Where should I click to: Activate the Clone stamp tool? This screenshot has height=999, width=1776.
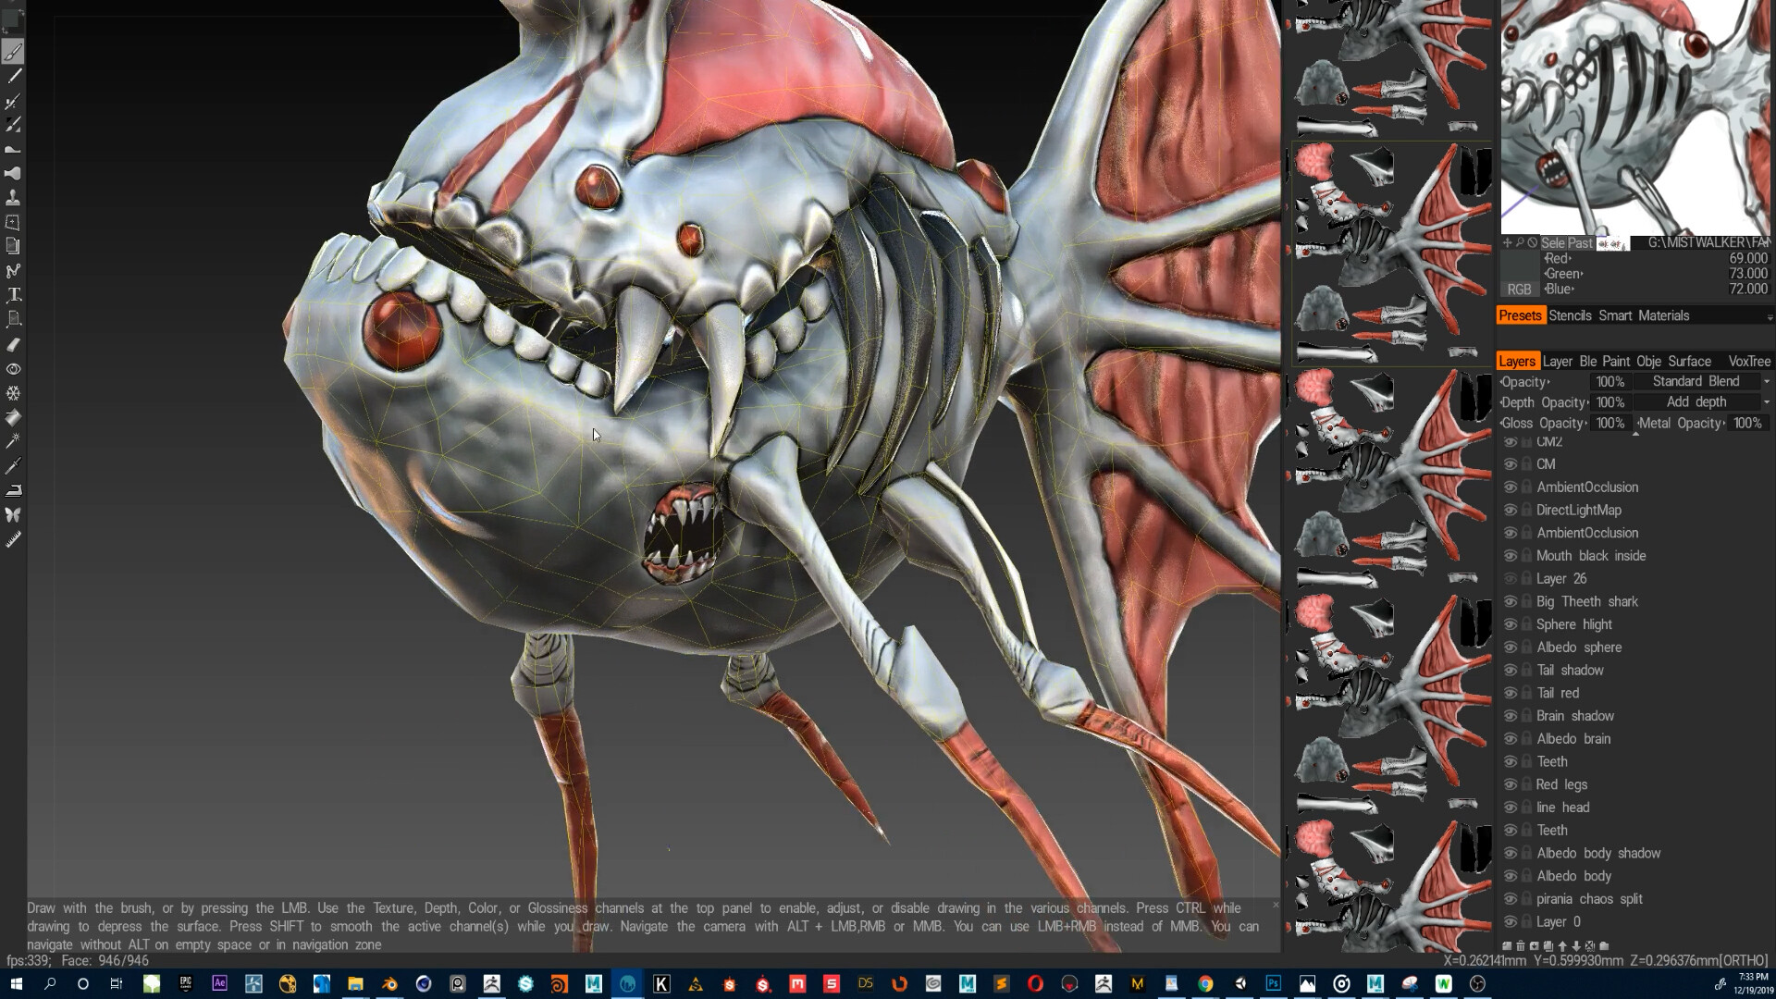tap(13, 198)
